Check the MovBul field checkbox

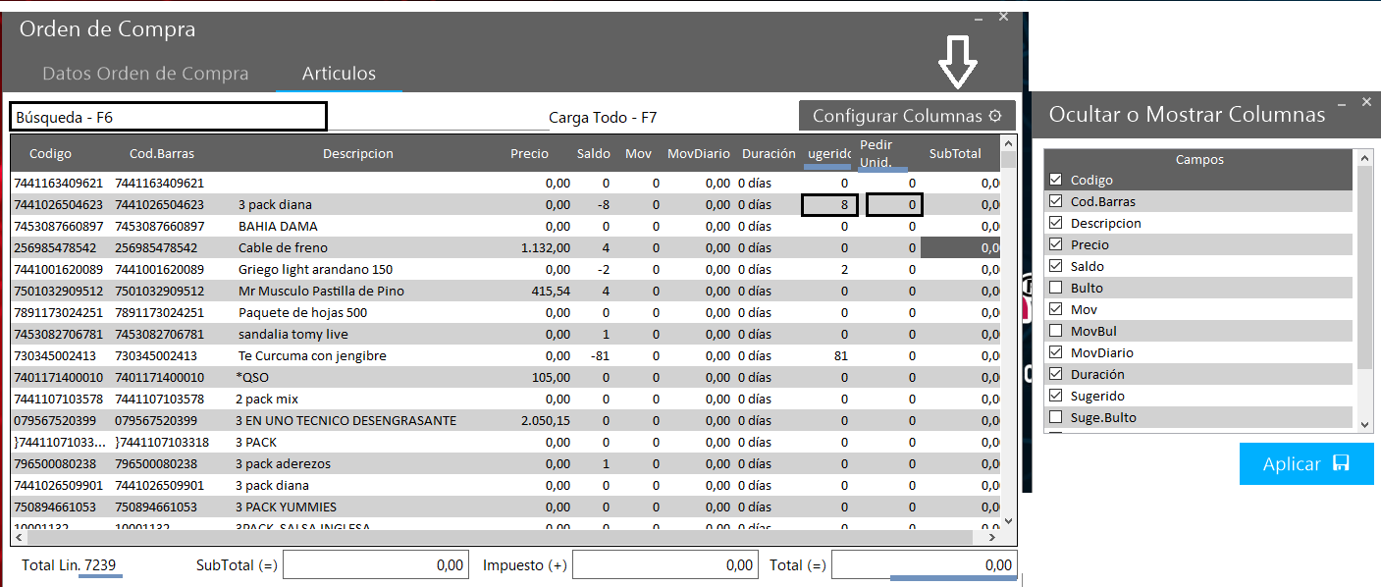[1056, 331]
